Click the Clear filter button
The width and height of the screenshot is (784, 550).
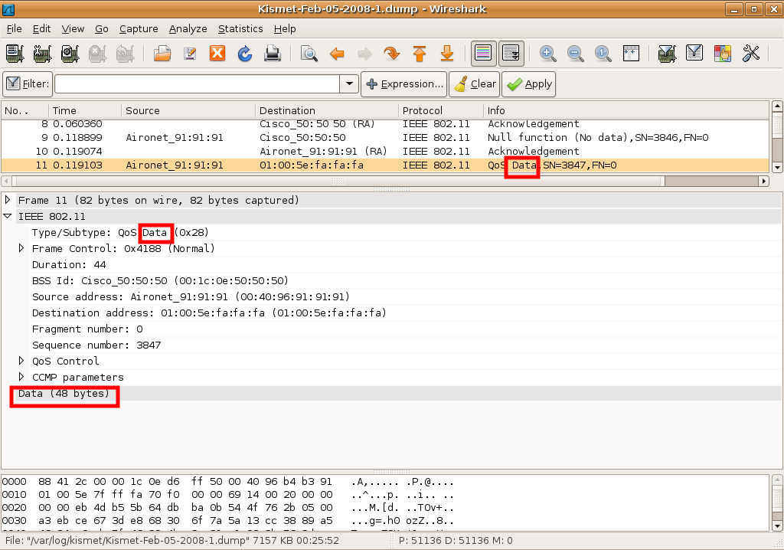click(x=475, y=84)
